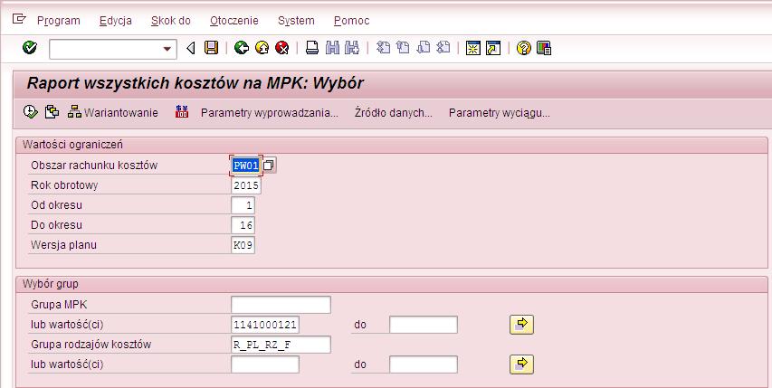Click the Last Page icon
772x388 pixels.
[x=443, y=48]
